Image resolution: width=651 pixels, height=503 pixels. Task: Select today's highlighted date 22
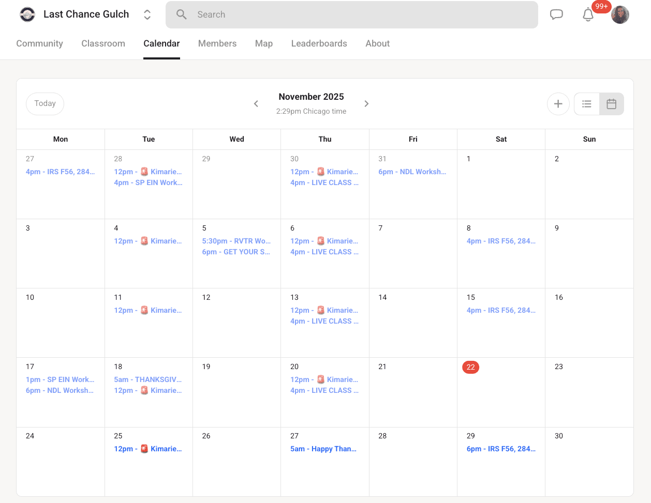pos(470,367)
